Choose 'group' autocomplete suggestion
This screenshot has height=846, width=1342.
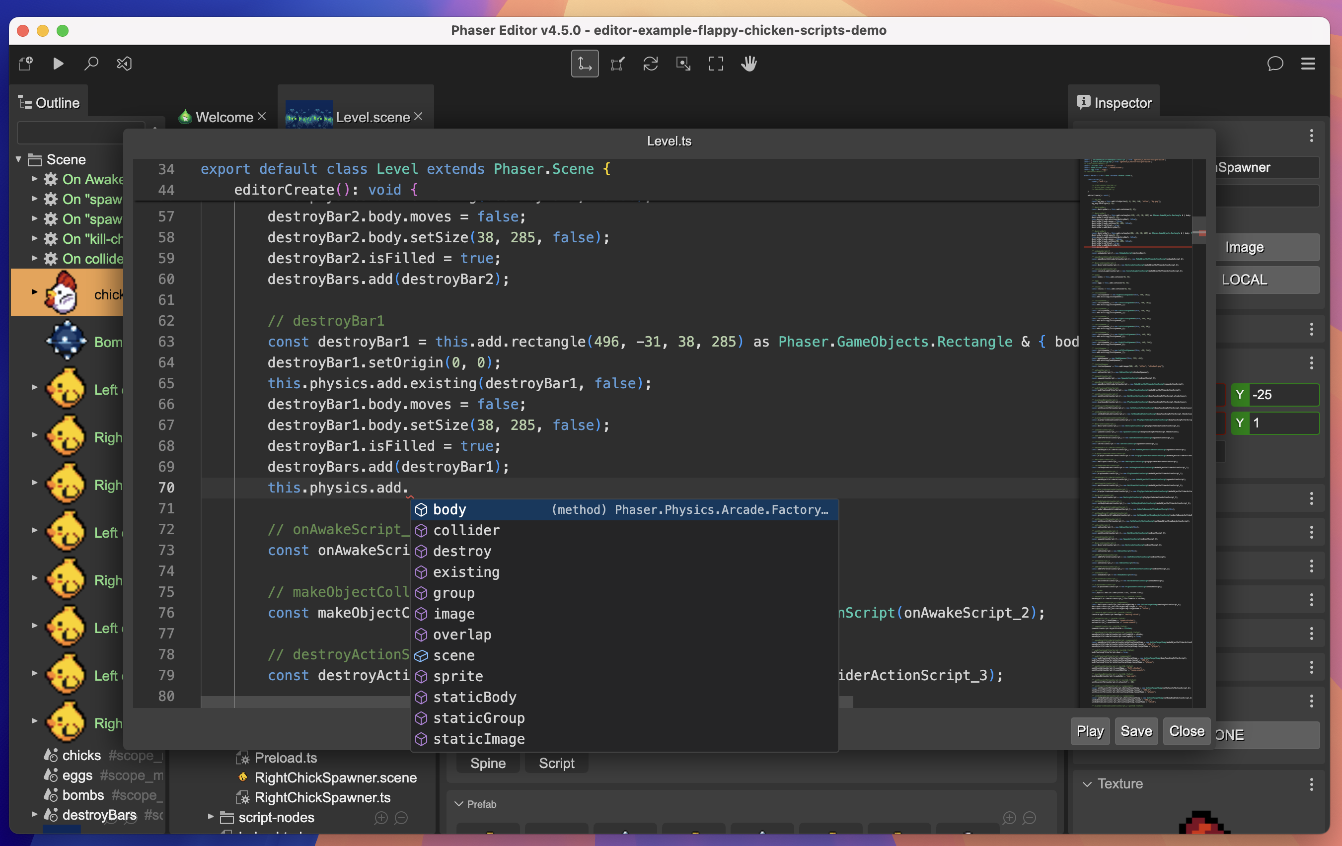click(624, 593)
